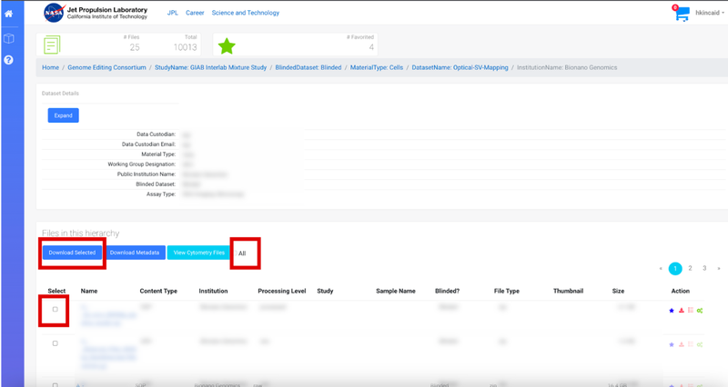Click the Home icon in left sidebar
Screen dimensions: 728x387
8,15
